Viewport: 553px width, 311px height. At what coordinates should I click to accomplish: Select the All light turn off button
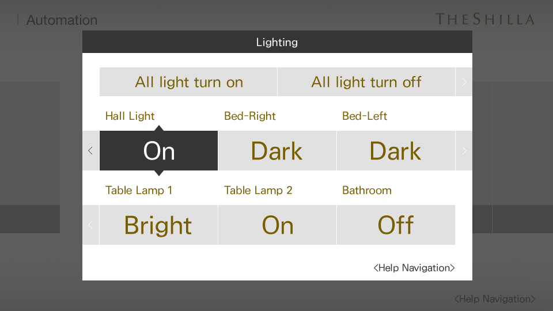pos(366,82)
